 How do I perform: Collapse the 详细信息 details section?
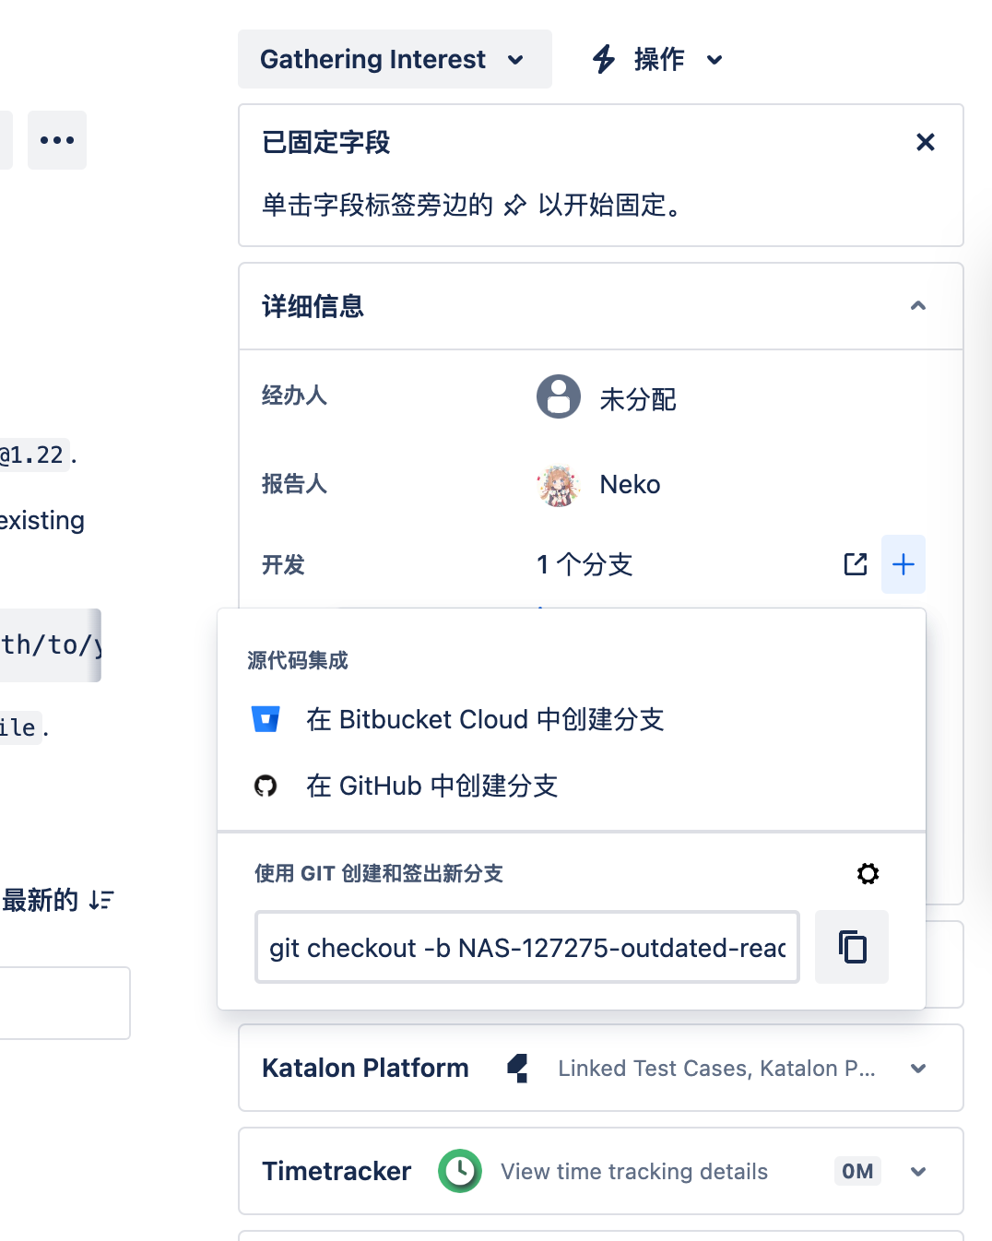pos(917,306)
